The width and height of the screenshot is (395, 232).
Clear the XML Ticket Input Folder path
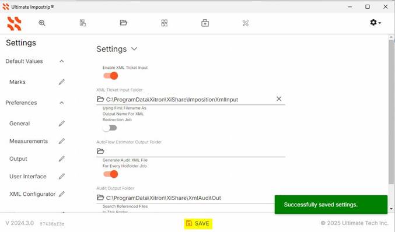[279, 99]
